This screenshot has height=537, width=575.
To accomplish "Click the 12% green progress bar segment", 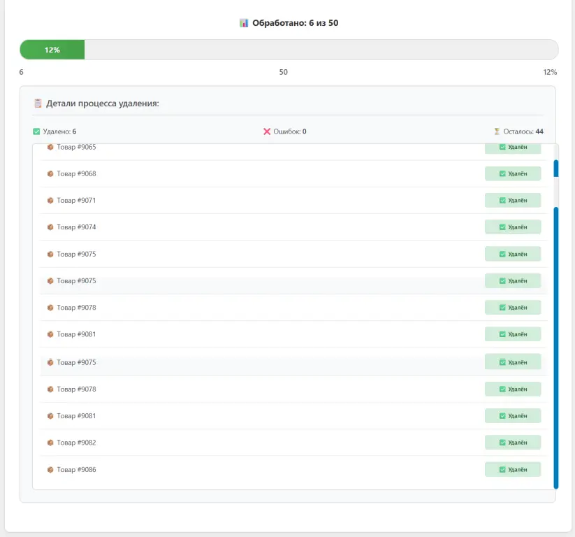I will [x=51, y=50].
